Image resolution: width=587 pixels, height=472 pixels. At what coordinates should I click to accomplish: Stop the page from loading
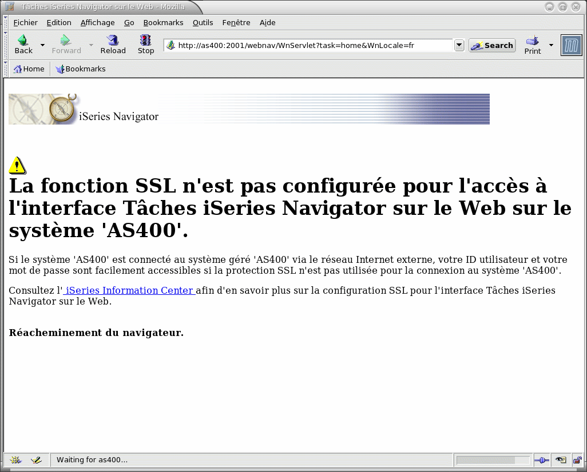pyautogui.click(x=146, y=45)
